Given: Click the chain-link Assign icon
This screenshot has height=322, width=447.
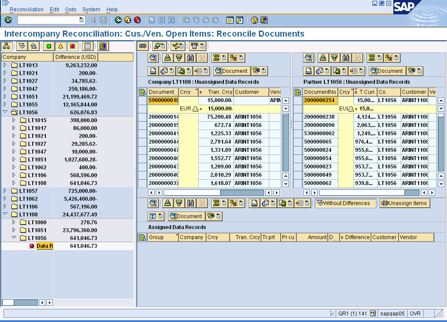Looking at the screenshot, I should pos(143,46).
